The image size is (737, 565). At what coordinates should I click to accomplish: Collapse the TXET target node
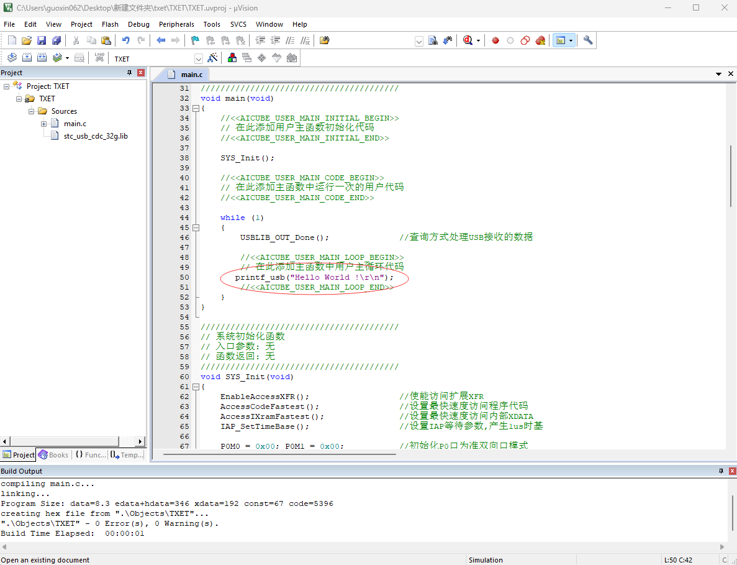coord(19,99)
